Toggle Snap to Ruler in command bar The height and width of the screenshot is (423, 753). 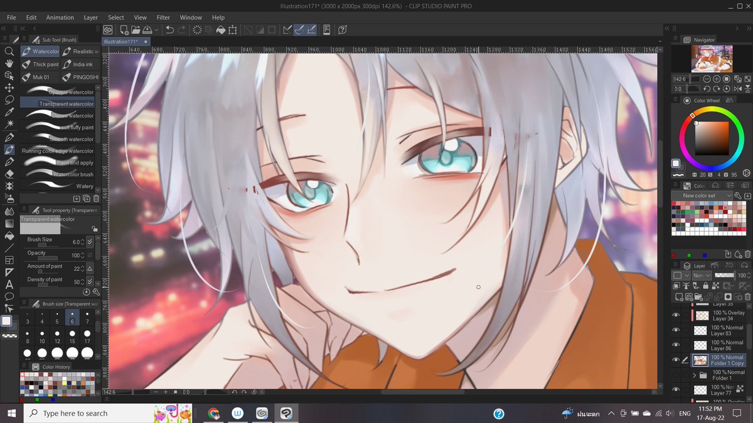pos(287,29)
